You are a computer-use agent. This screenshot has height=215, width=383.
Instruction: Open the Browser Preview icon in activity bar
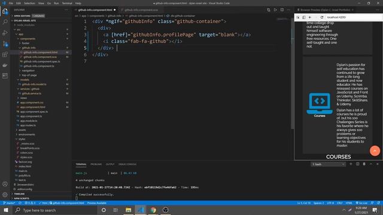click(5, 76)
